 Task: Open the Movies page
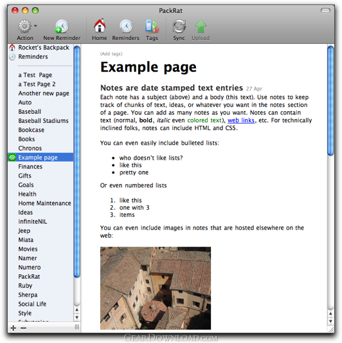click(x=28, y=249)
